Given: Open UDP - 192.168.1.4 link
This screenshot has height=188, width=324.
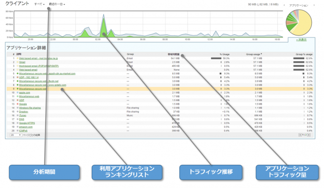Looking at the screenshot, I should (29, 77).
